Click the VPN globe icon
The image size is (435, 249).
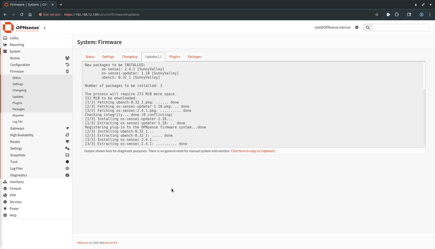[5, 195]
